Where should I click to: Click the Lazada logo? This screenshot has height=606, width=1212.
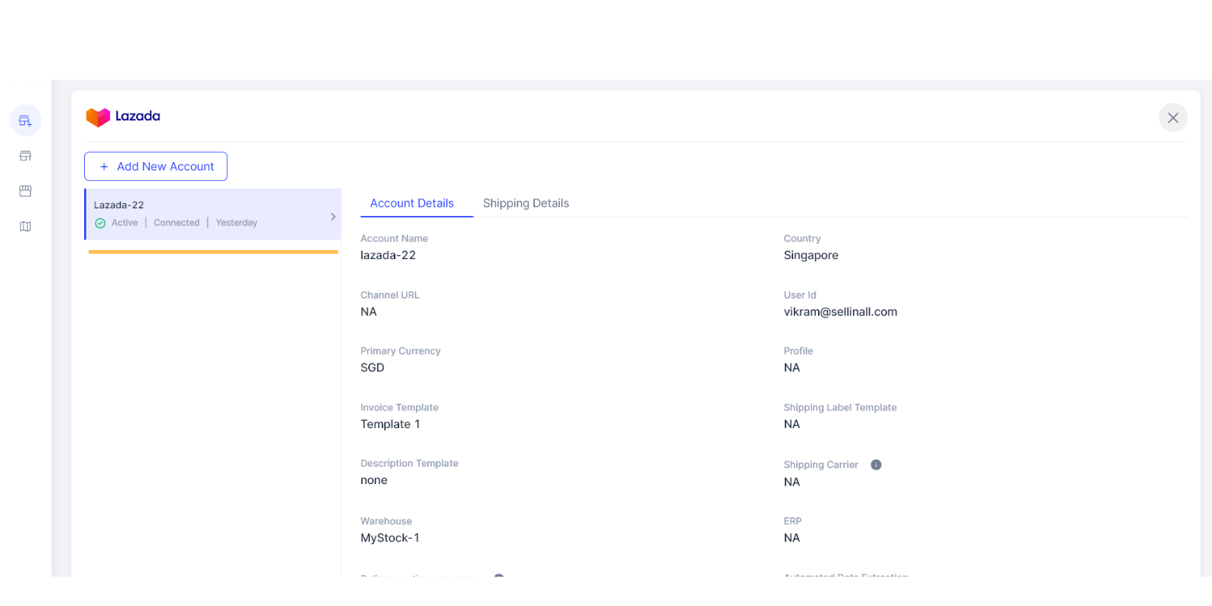[x=123, y=117]
